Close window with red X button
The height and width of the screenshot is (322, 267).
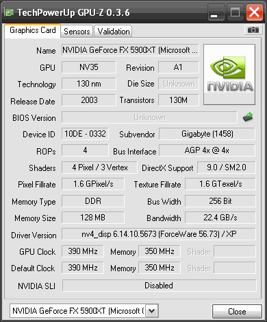point(254,12)
